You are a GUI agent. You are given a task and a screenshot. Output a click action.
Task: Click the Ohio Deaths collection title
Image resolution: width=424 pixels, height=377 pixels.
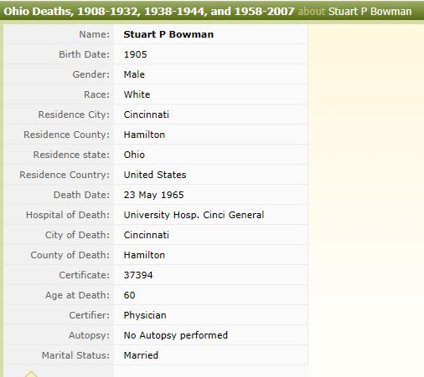pyautogui.click(x=149, y=12)
